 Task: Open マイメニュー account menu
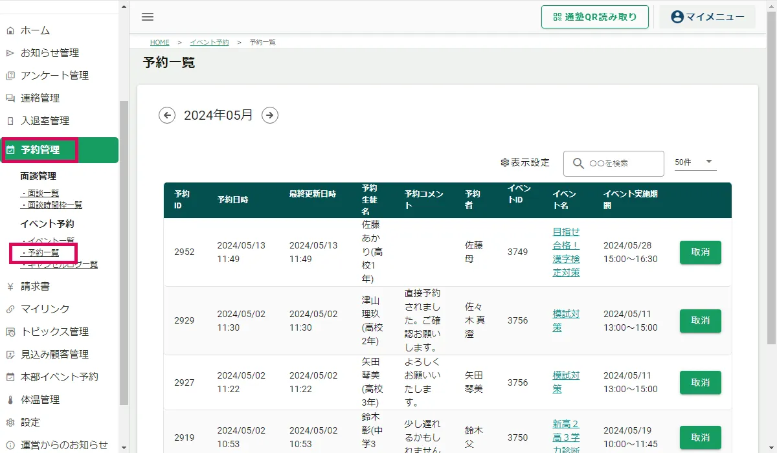(x=707, y=17)
